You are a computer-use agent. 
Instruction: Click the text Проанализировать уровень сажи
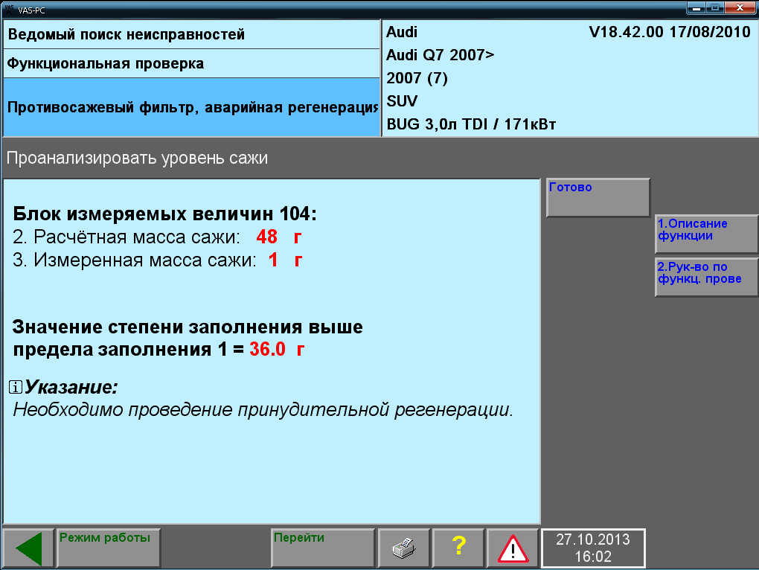click(137, 158)
